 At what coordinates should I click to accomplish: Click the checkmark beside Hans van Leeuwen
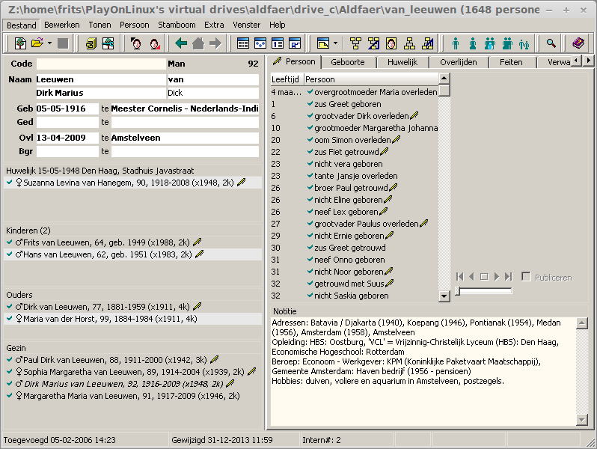pyautogui.click(x=10, y=254)
